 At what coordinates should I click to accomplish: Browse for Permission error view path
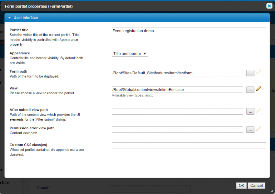[x=250, y=130]
